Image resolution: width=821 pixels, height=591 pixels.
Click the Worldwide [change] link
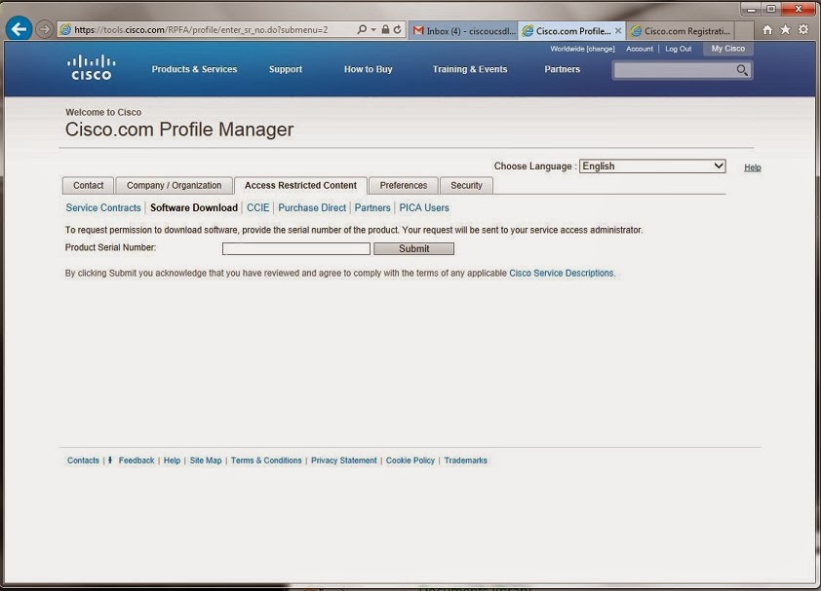[582, 49]
